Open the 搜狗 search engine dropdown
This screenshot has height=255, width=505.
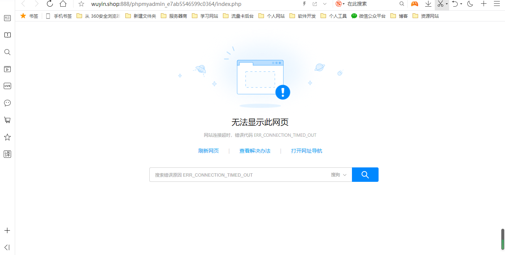coord(339,175)
